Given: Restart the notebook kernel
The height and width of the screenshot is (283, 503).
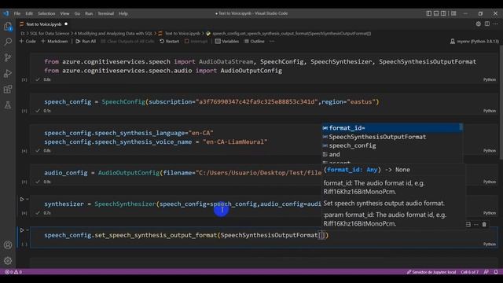Looking at the screenshot, I should click(170, 42).
